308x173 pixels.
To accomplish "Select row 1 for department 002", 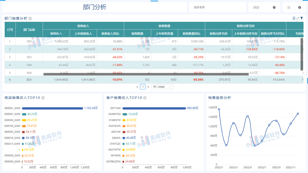I will coord(29,41).
